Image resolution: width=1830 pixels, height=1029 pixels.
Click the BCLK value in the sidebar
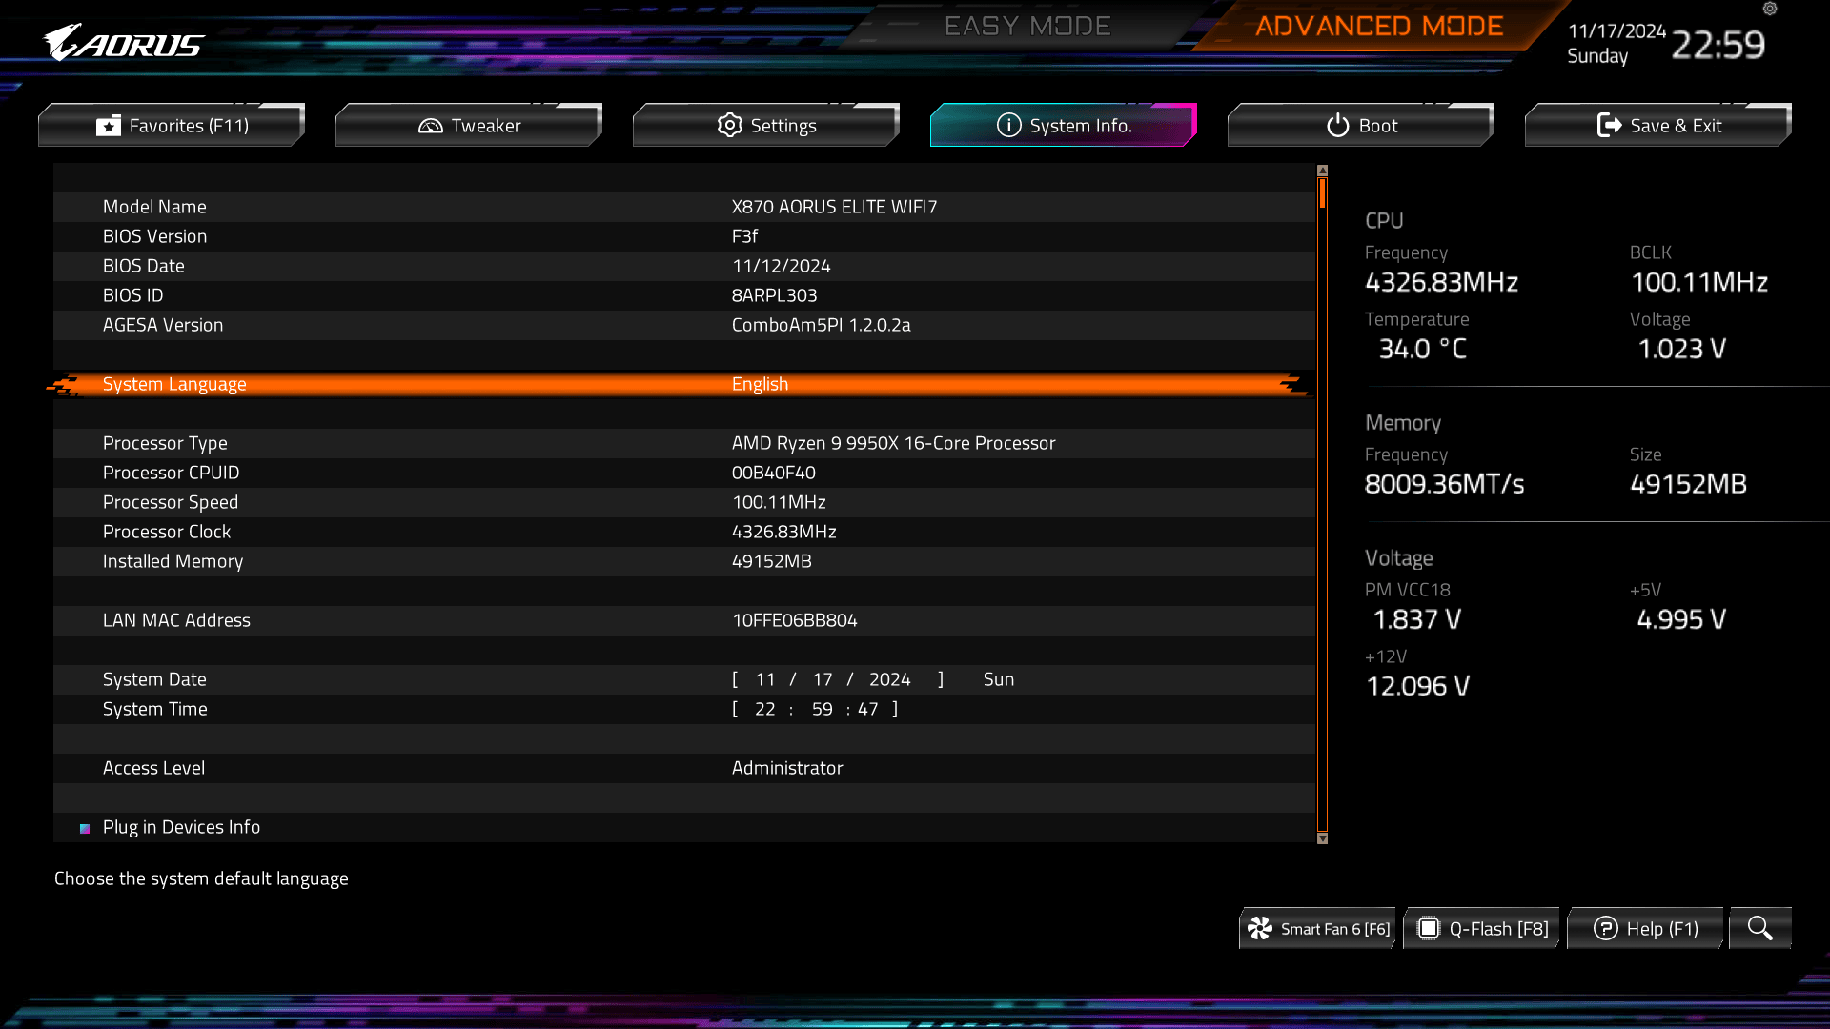point(1699,282)
